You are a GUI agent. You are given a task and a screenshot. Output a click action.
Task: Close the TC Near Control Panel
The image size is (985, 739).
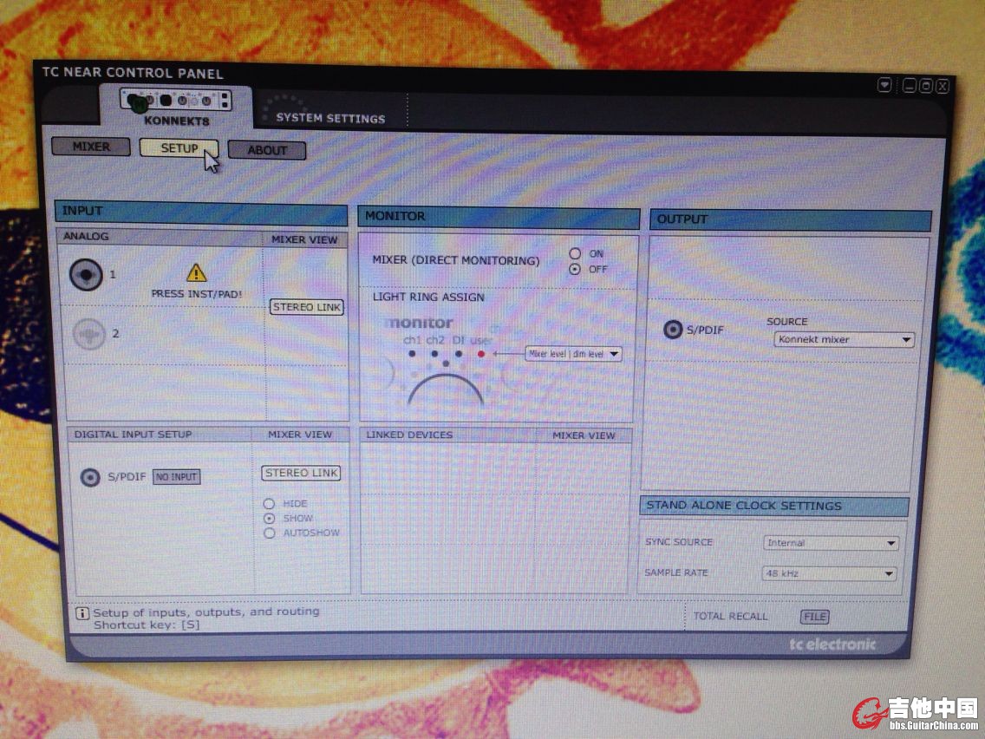943,87
